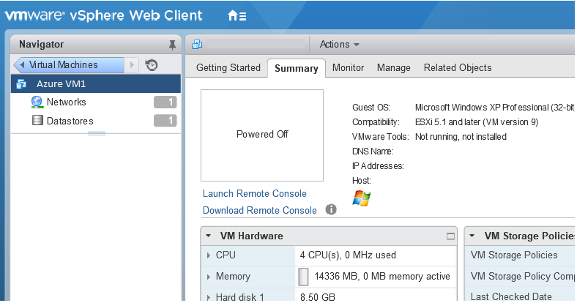Image resolution: width=577 pixels, height=303 pixels.
Task: Click the Azure VM1 virtual machine icon
Action: coord(21,84)
